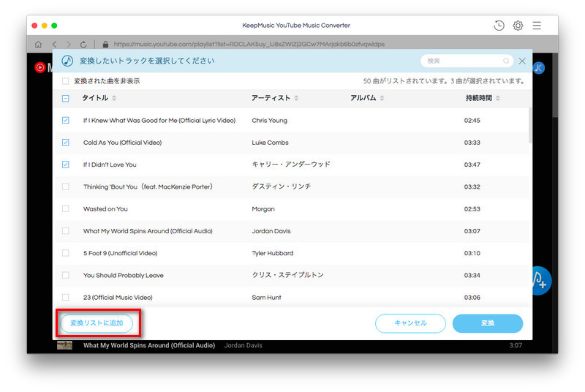Click the 変換リストに追加 button

[x=97, y=323]
